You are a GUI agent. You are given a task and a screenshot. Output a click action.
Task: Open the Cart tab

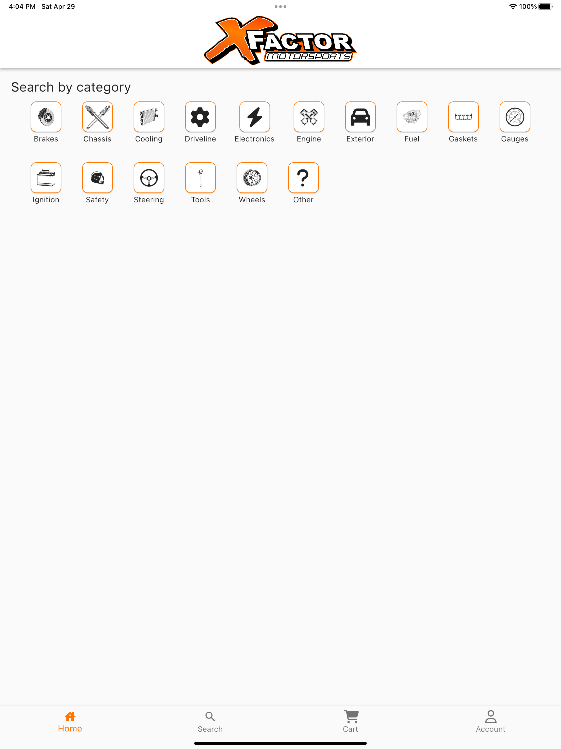pos(351,722)
